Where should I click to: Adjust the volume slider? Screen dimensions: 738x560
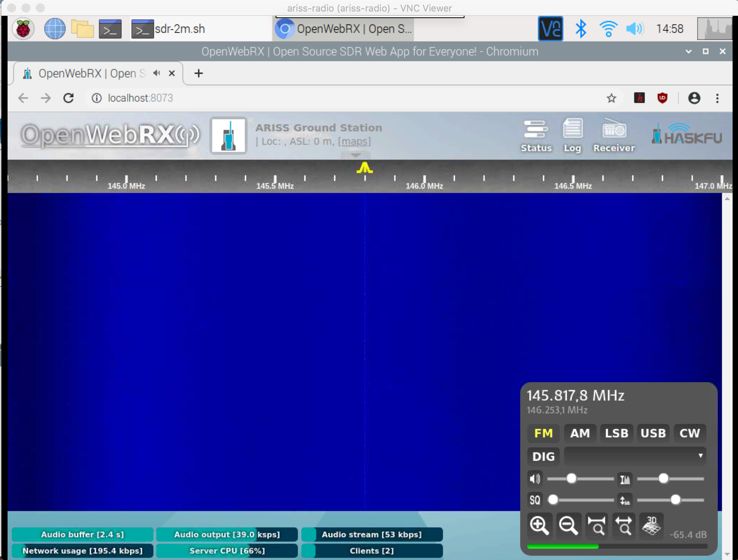(x=580, y=479)
